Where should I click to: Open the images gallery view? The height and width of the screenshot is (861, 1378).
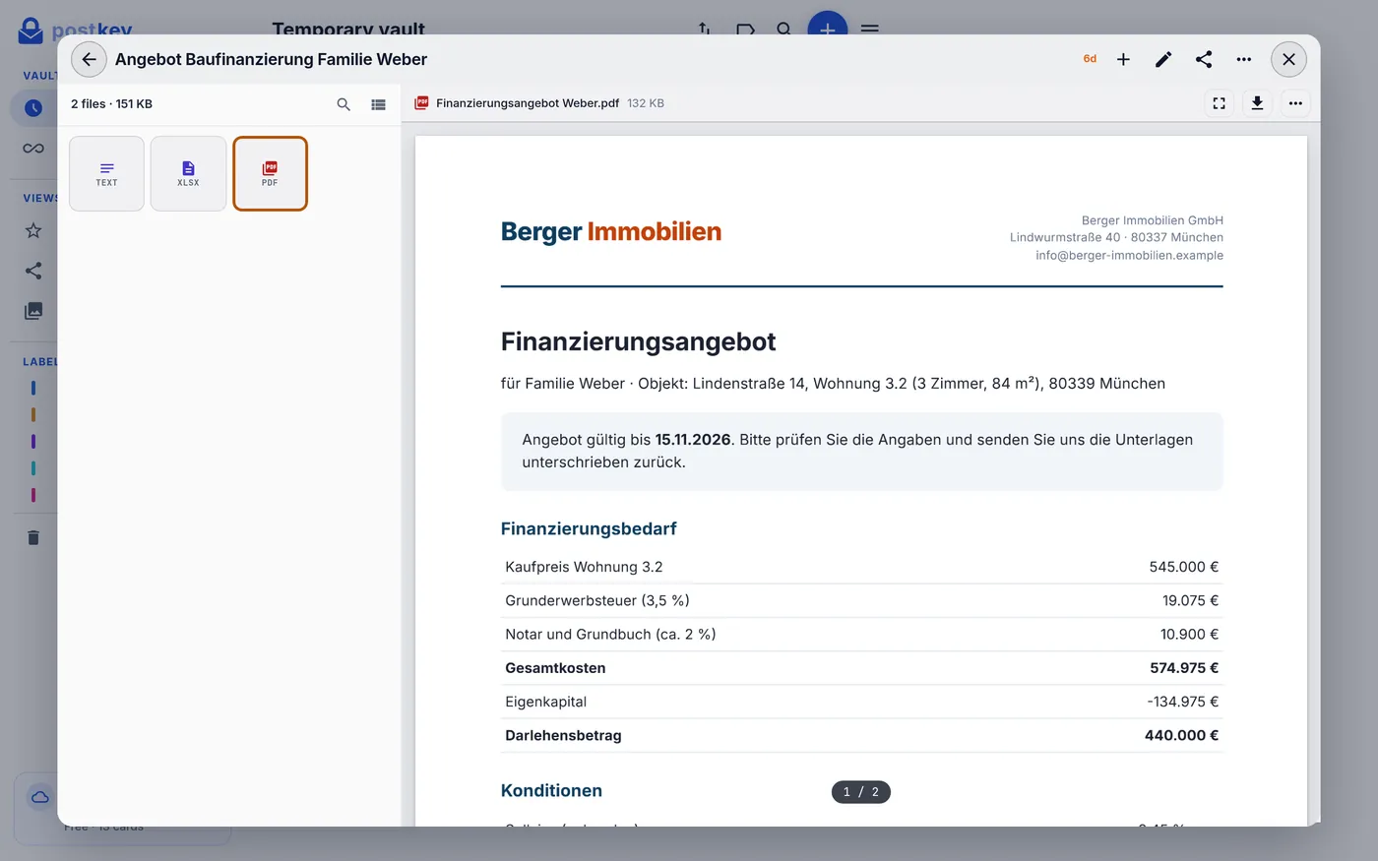click(x=33, y=311)
